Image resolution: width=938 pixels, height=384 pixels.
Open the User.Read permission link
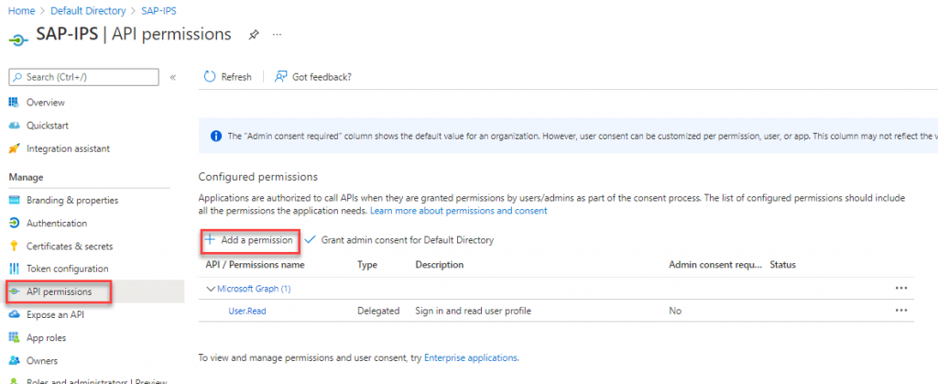247,311
